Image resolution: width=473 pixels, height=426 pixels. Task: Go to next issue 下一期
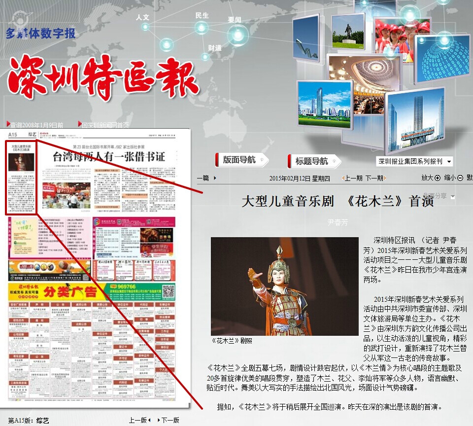coord(374,178)
